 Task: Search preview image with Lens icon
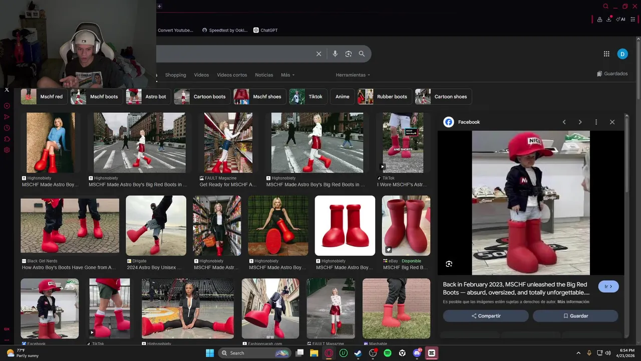(x=449, y=264)
